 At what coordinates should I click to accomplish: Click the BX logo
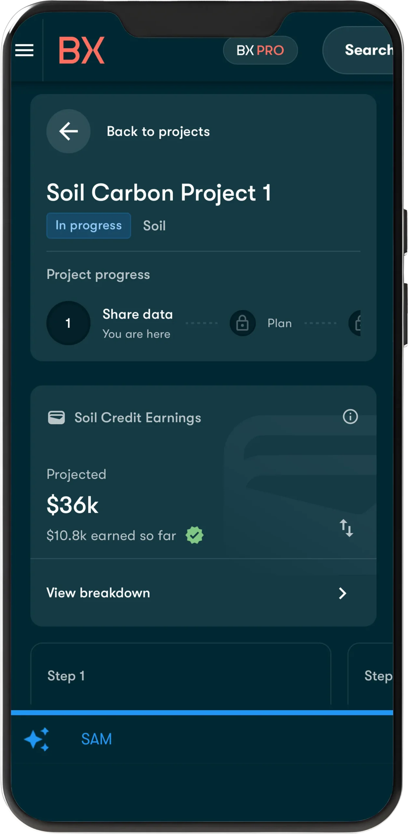[x=82, y=50]
